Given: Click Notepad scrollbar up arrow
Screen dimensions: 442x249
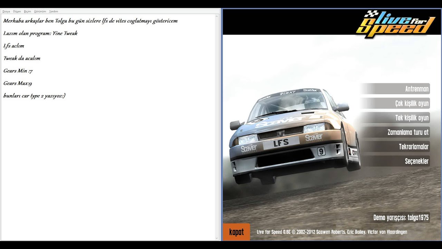Looking at the screenshot, I should [x=217, y=16].
